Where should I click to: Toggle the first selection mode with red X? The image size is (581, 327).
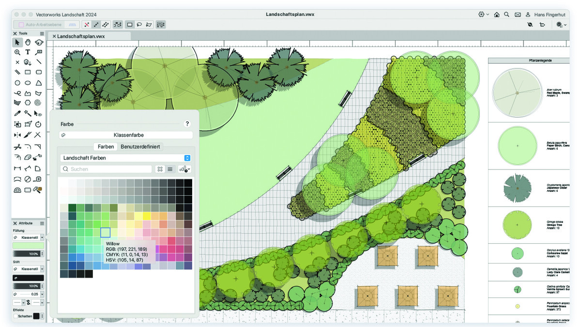click(x=87, y=24)
